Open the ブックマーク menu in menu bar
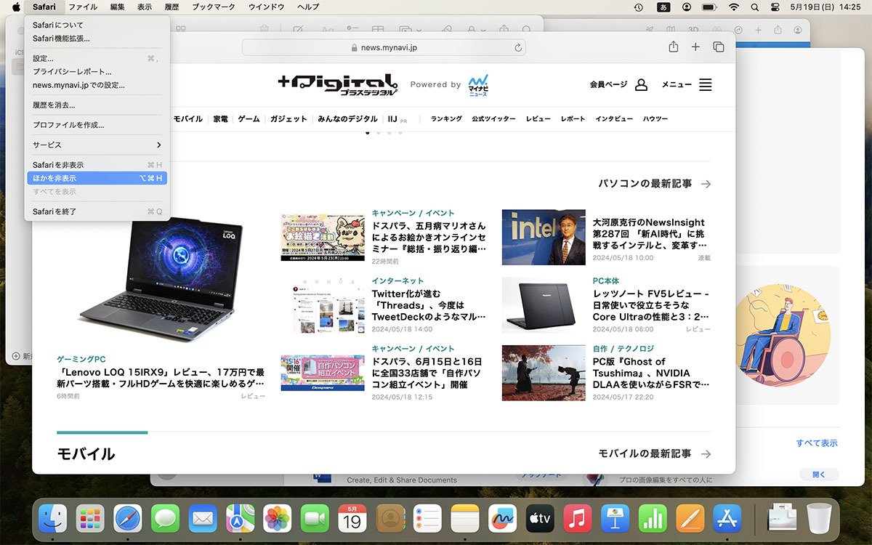Viewport: 872px width, 545px height. coord(214,7)
